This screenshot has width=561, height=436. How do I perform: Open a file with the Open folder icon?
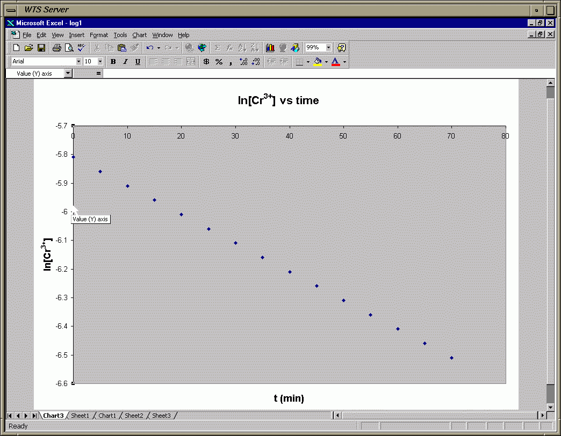[x=29, y=48]
